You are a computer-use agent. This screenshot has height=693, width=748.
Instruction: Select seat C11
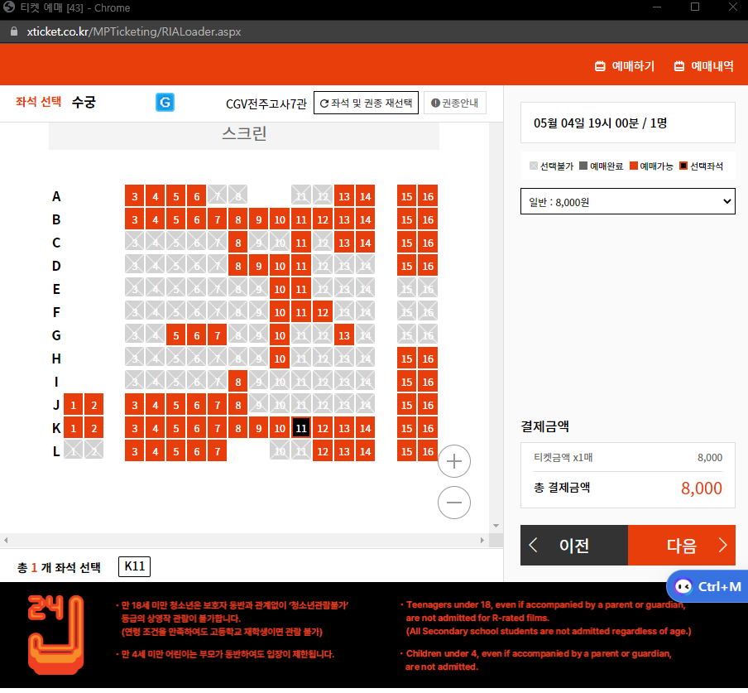[x=301, y=243]
